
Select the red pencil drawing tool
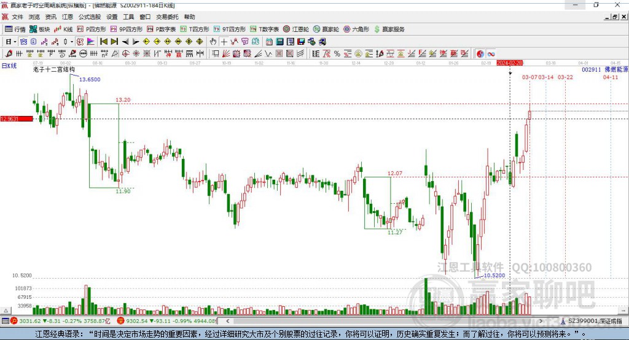tap(9, 54)
